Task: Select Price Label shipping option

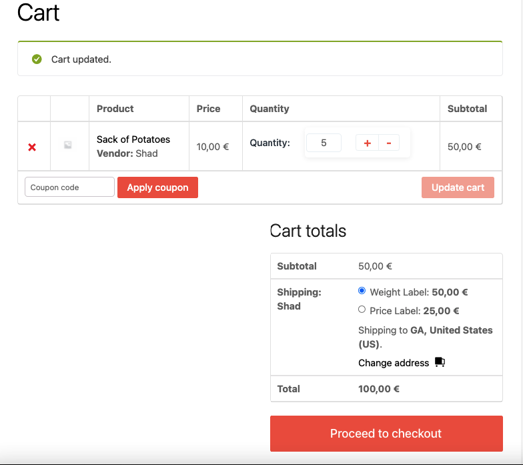Action: click(x=362, y=310)
